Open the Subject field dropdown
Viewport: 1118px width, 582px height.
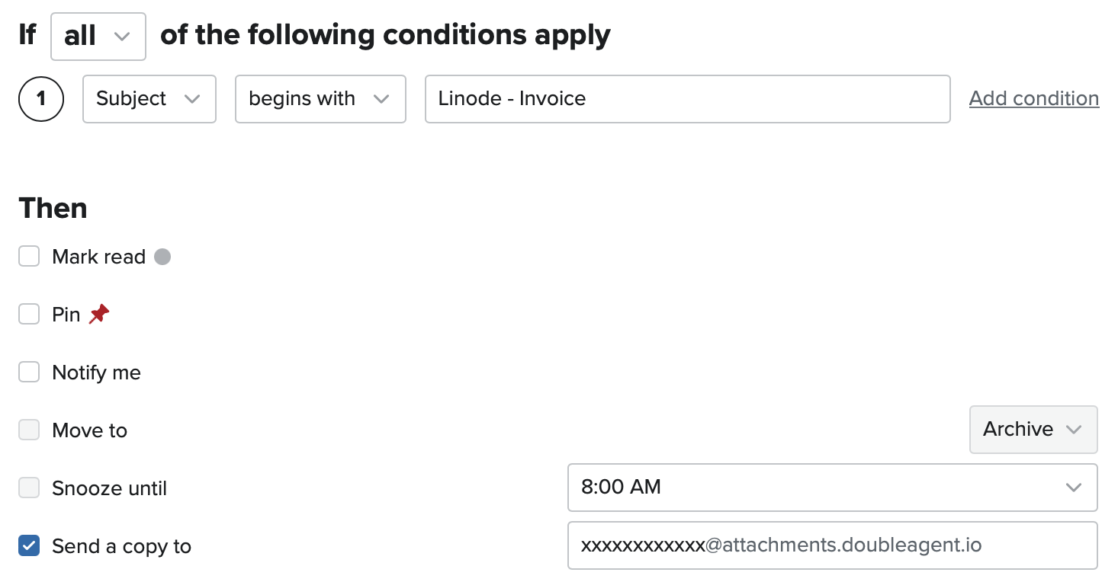tap(149, 99)
